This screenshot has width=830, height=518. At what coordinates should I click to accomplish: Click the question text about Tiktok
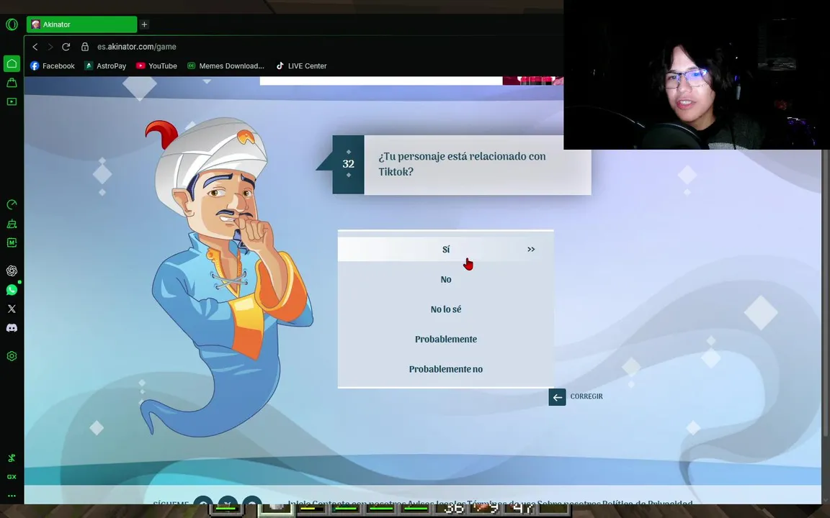tap(462, 164)
